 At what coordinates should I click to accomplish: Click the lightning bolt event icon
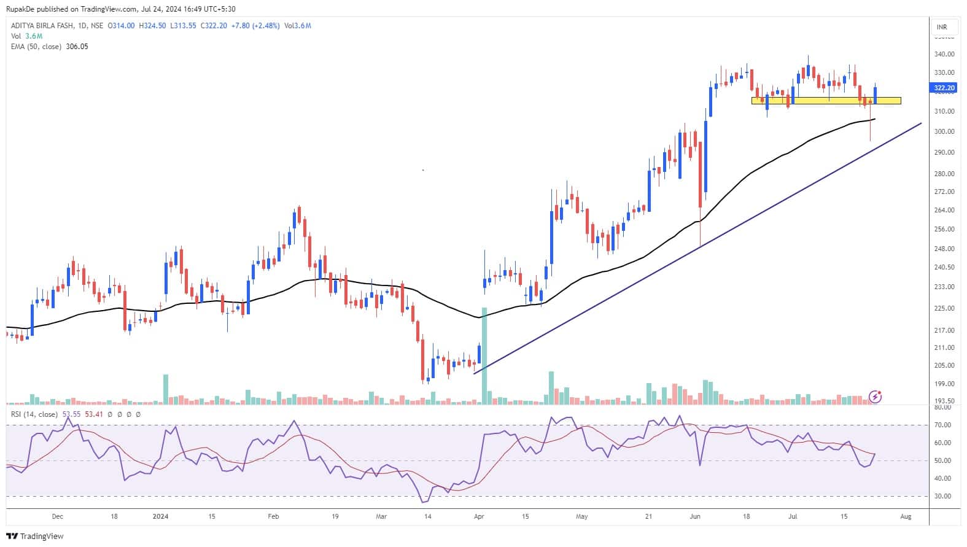pos(876,397)
